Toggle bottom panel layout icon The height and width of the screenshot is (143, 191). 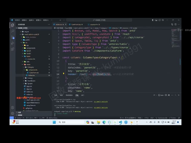(156, 20)
